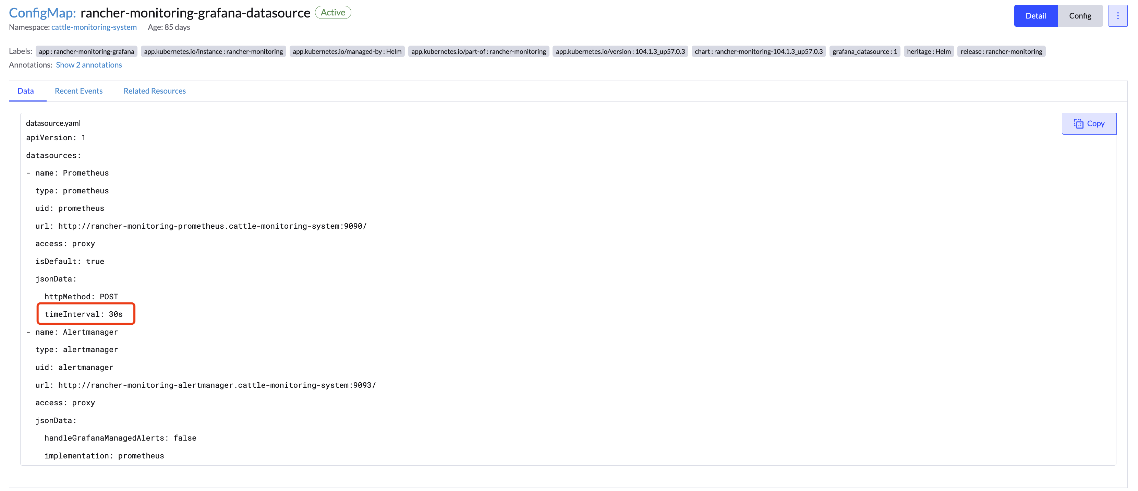Open cattle-monitoring-system namespace link
Viewport: 1138px width, 491px height.
(94, 27)
